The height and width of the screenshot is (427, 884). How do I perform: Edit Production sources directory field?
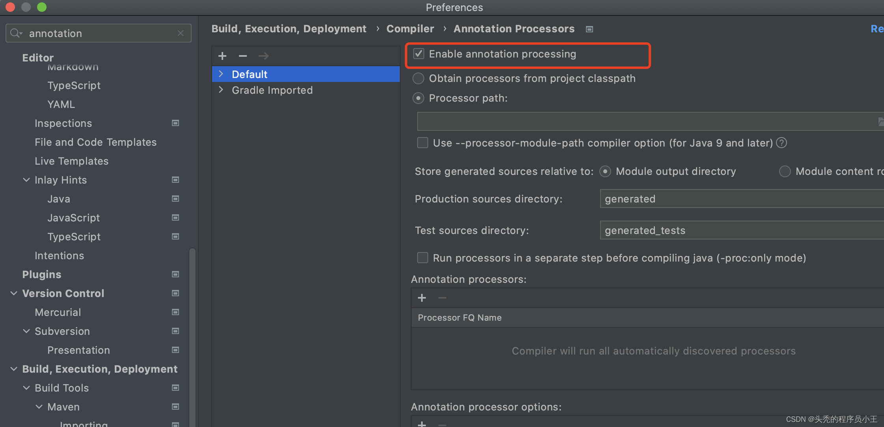tap(741, 199)
